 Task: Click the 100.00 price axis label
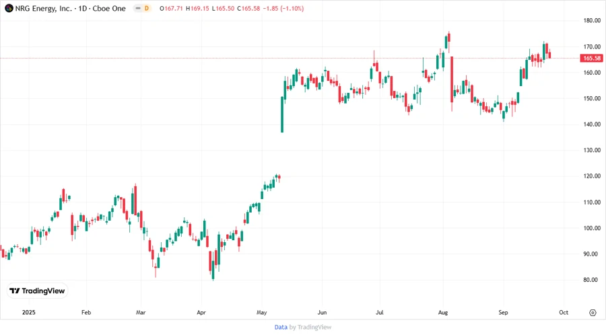[x=592, y=228]
